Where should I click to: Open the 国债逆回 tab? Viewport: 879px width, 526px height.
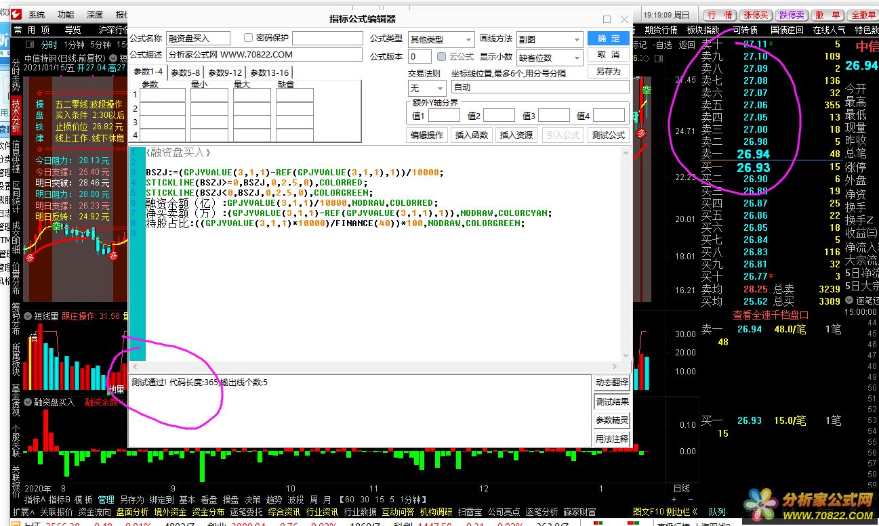(787, 30)
